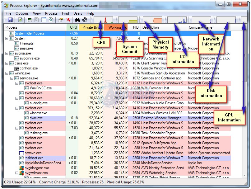Open the Process menu
This screenshot has width=251, height=189.
click(x=51, y=13)
